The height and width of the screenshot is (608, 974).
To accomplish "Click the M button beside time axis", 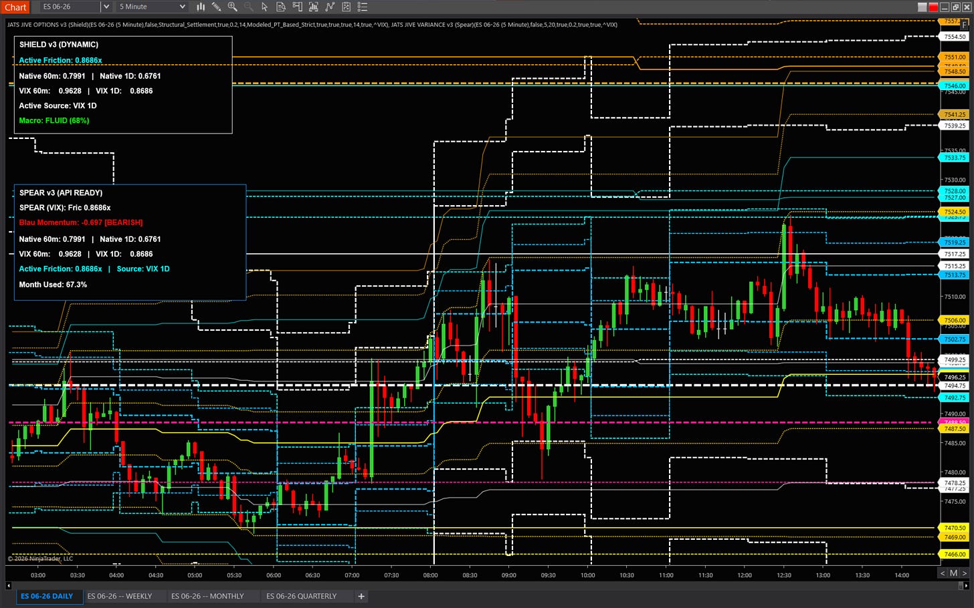I will tap(953, 573).
